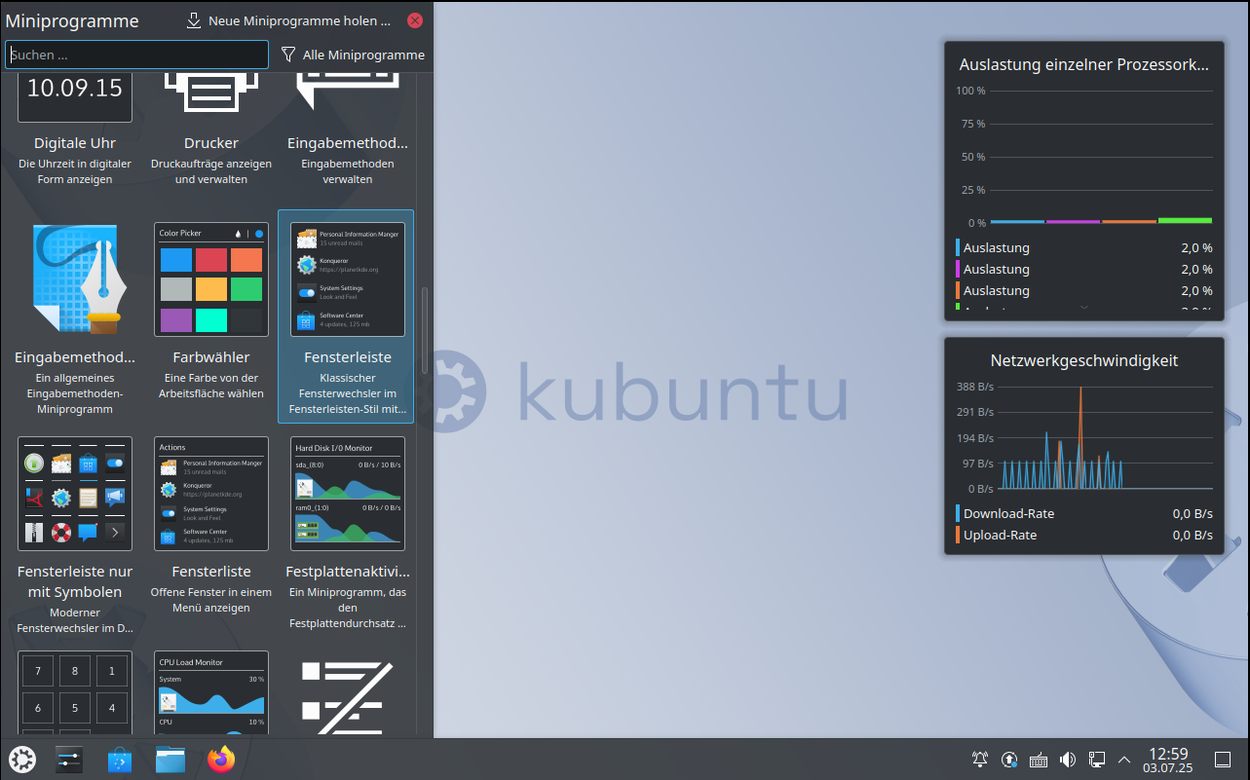Viewport: 1250px width, 780px height.
Task: Click inside the Suchen search field
Action: pyautogui.click(x=136, y=55)
